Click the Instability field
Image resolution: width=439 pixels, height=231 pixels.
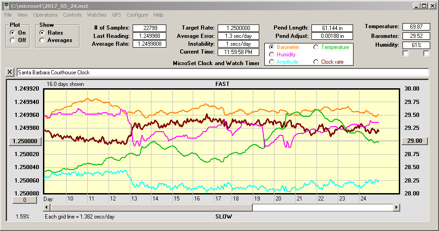point(238,44)
